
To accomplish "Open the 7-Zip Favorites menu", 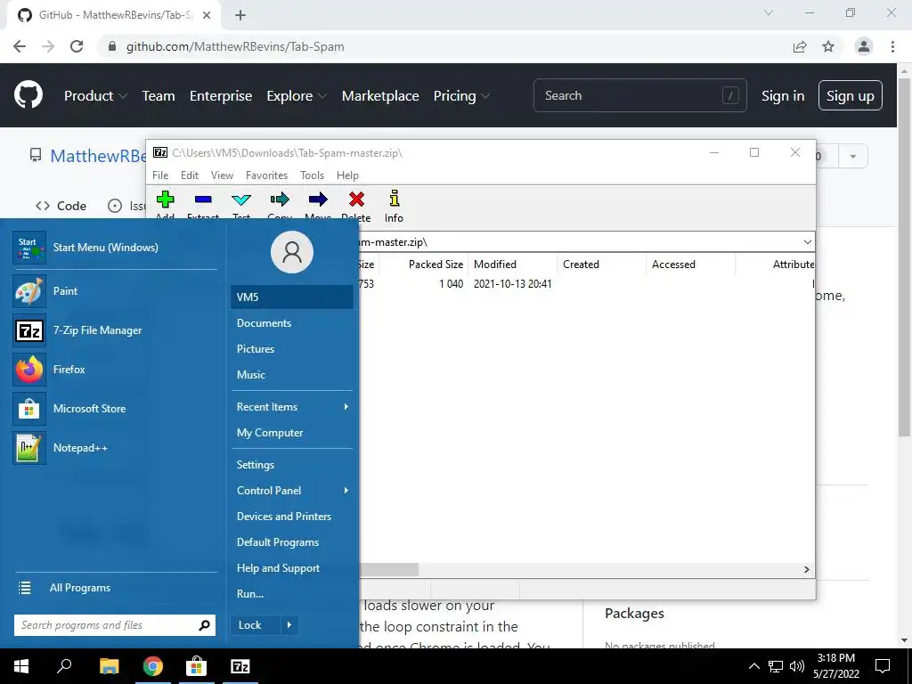I will [x=267, y=175].
